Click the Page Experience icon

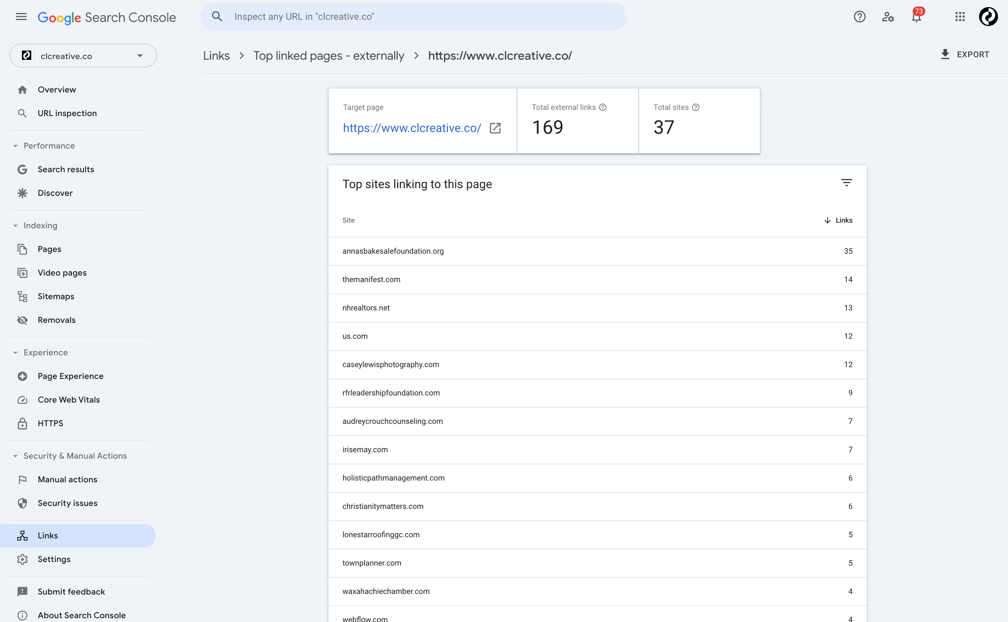coord(23,376)
